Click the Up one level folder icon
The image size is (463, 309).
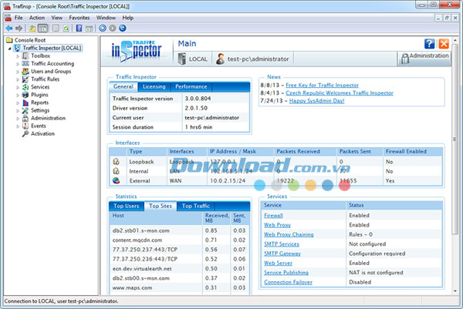(33, 29)
